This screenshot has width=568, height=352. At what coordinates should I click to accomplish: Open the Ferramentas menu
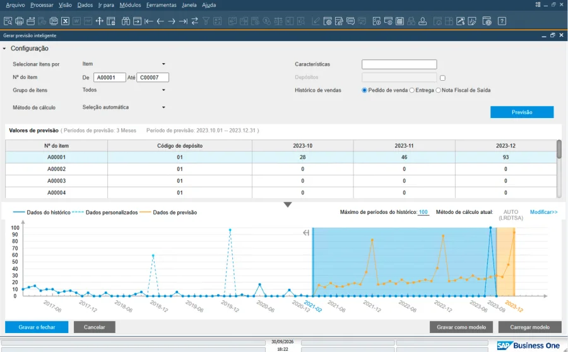point(161,5)
